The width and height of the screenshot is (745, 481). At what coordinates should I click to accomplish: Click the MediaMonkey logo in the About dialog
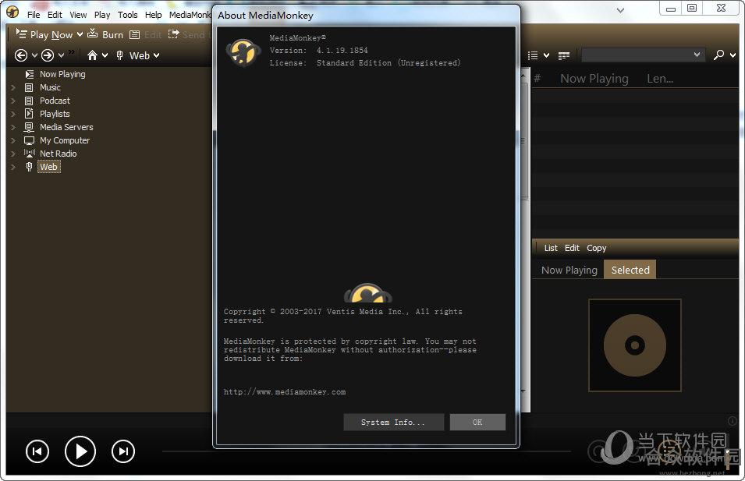pos(243,52)
